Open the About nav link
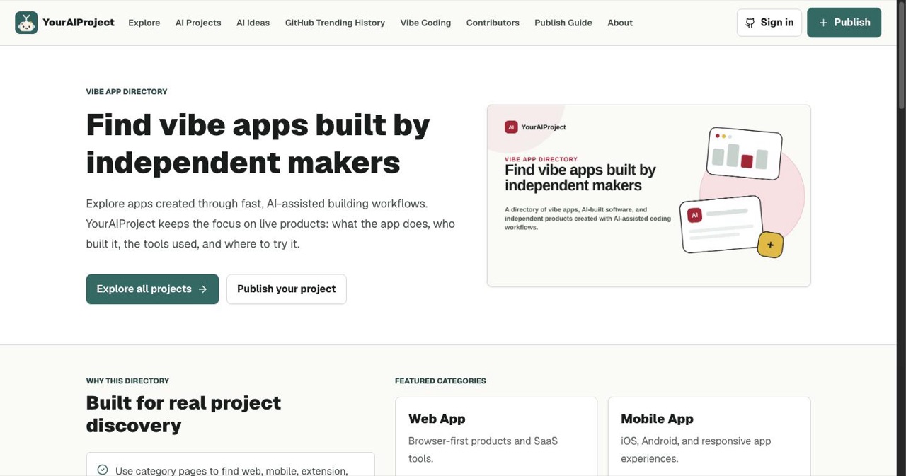Screen dimensions: 906x476 [620, 23]
